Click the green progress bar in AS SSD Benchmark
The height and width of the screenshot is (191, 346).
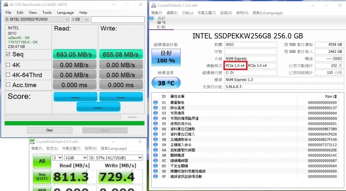74,123
